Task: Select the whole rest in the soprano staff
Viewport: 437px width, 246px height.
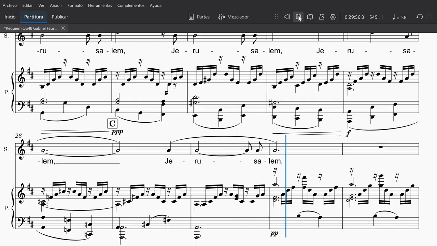Action: pyautogui.click(x=381, y=147)
